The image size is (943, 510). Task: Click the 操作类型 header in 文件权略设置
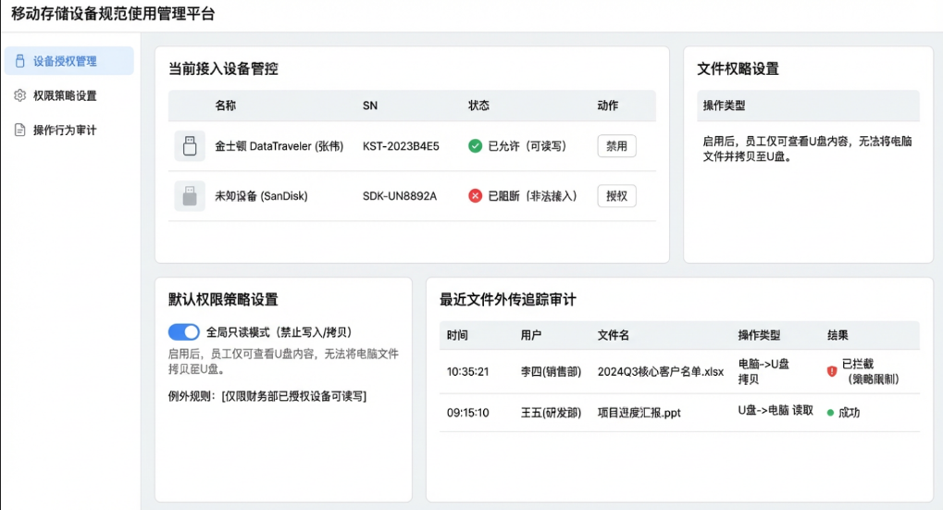click(724, 106)
